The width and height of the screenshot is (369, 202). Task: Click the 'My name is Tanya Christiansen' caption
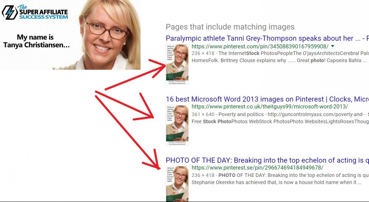(x=36, y=41)
